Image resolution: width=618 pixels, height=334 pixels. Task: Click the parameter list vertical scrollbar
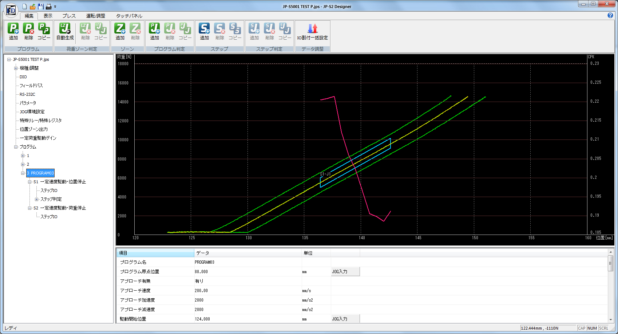(610, 263)
